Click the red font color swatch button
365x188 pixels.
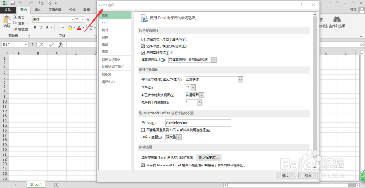click(x=79, y=27)
